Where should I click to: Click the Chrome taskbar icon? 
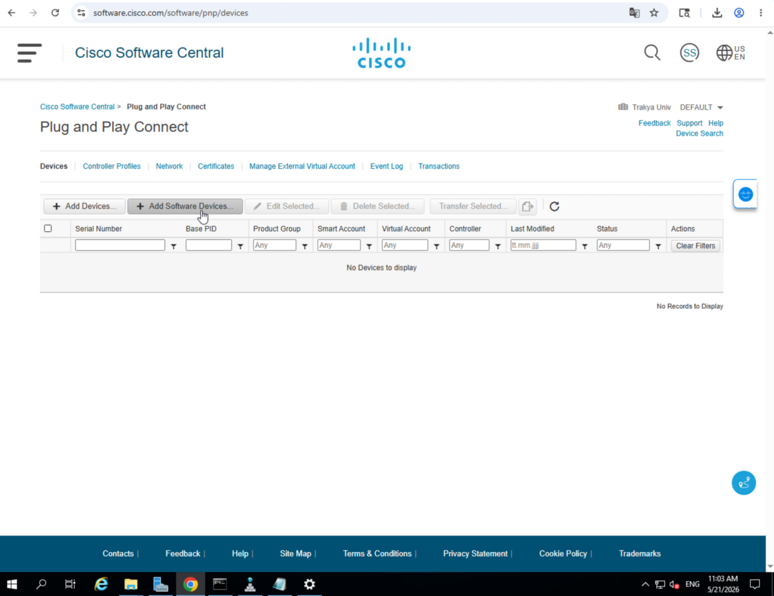(x=190, y=584)
